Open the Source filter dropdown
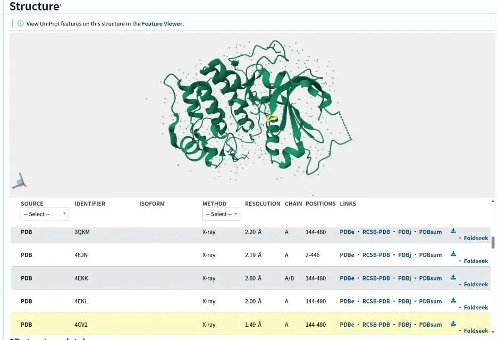This screenshot has height=340, width=498. coord(45,214)
